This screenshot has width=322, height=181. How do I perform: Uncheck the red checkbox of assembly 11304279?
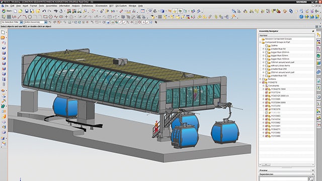tap(263, 82)
